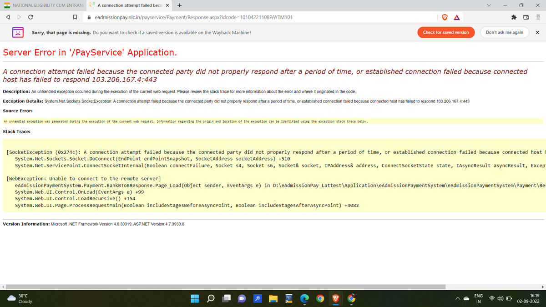Screen dimensions: 546x307
Task: Click the 'Version Information:' text line
Action: tap(93, 224)
